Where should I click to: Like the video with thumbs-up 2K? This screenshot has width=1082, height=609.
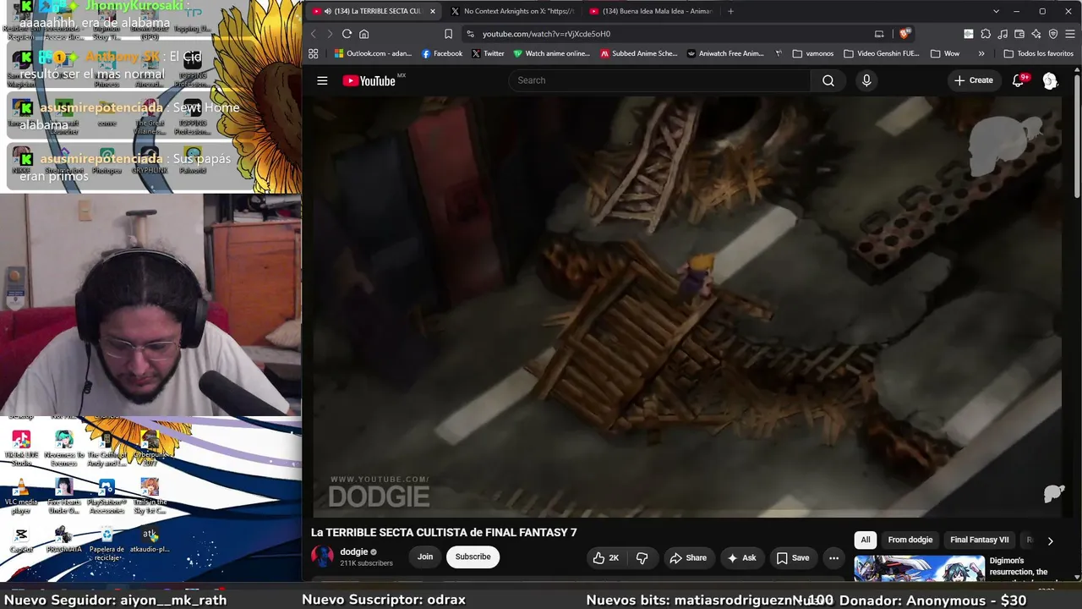coord(606,557)
